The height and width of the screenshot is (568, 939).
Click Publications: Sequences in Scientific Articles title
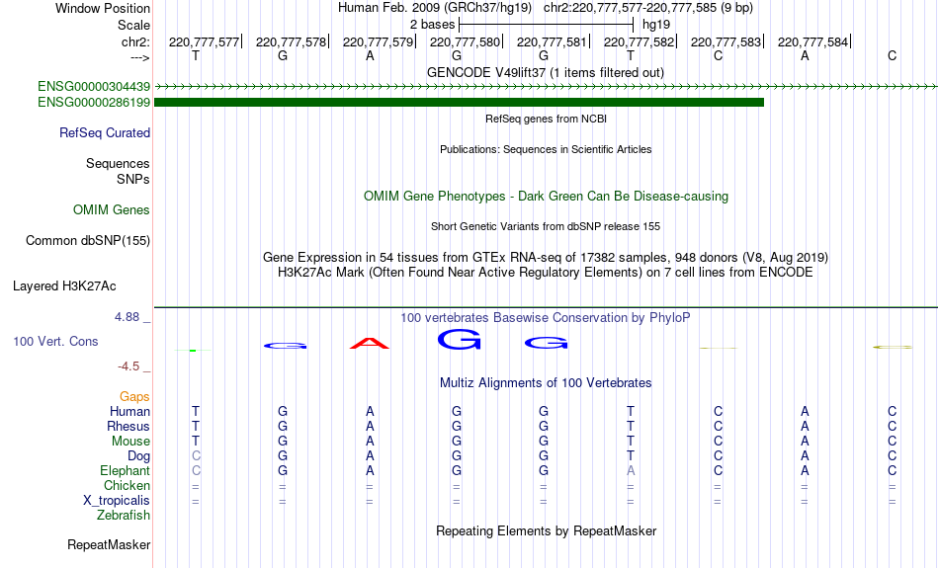click(546, 149)
